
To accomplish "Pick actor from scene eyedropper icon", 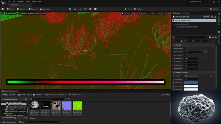I will pyautogui.click(x=206, y=52).
